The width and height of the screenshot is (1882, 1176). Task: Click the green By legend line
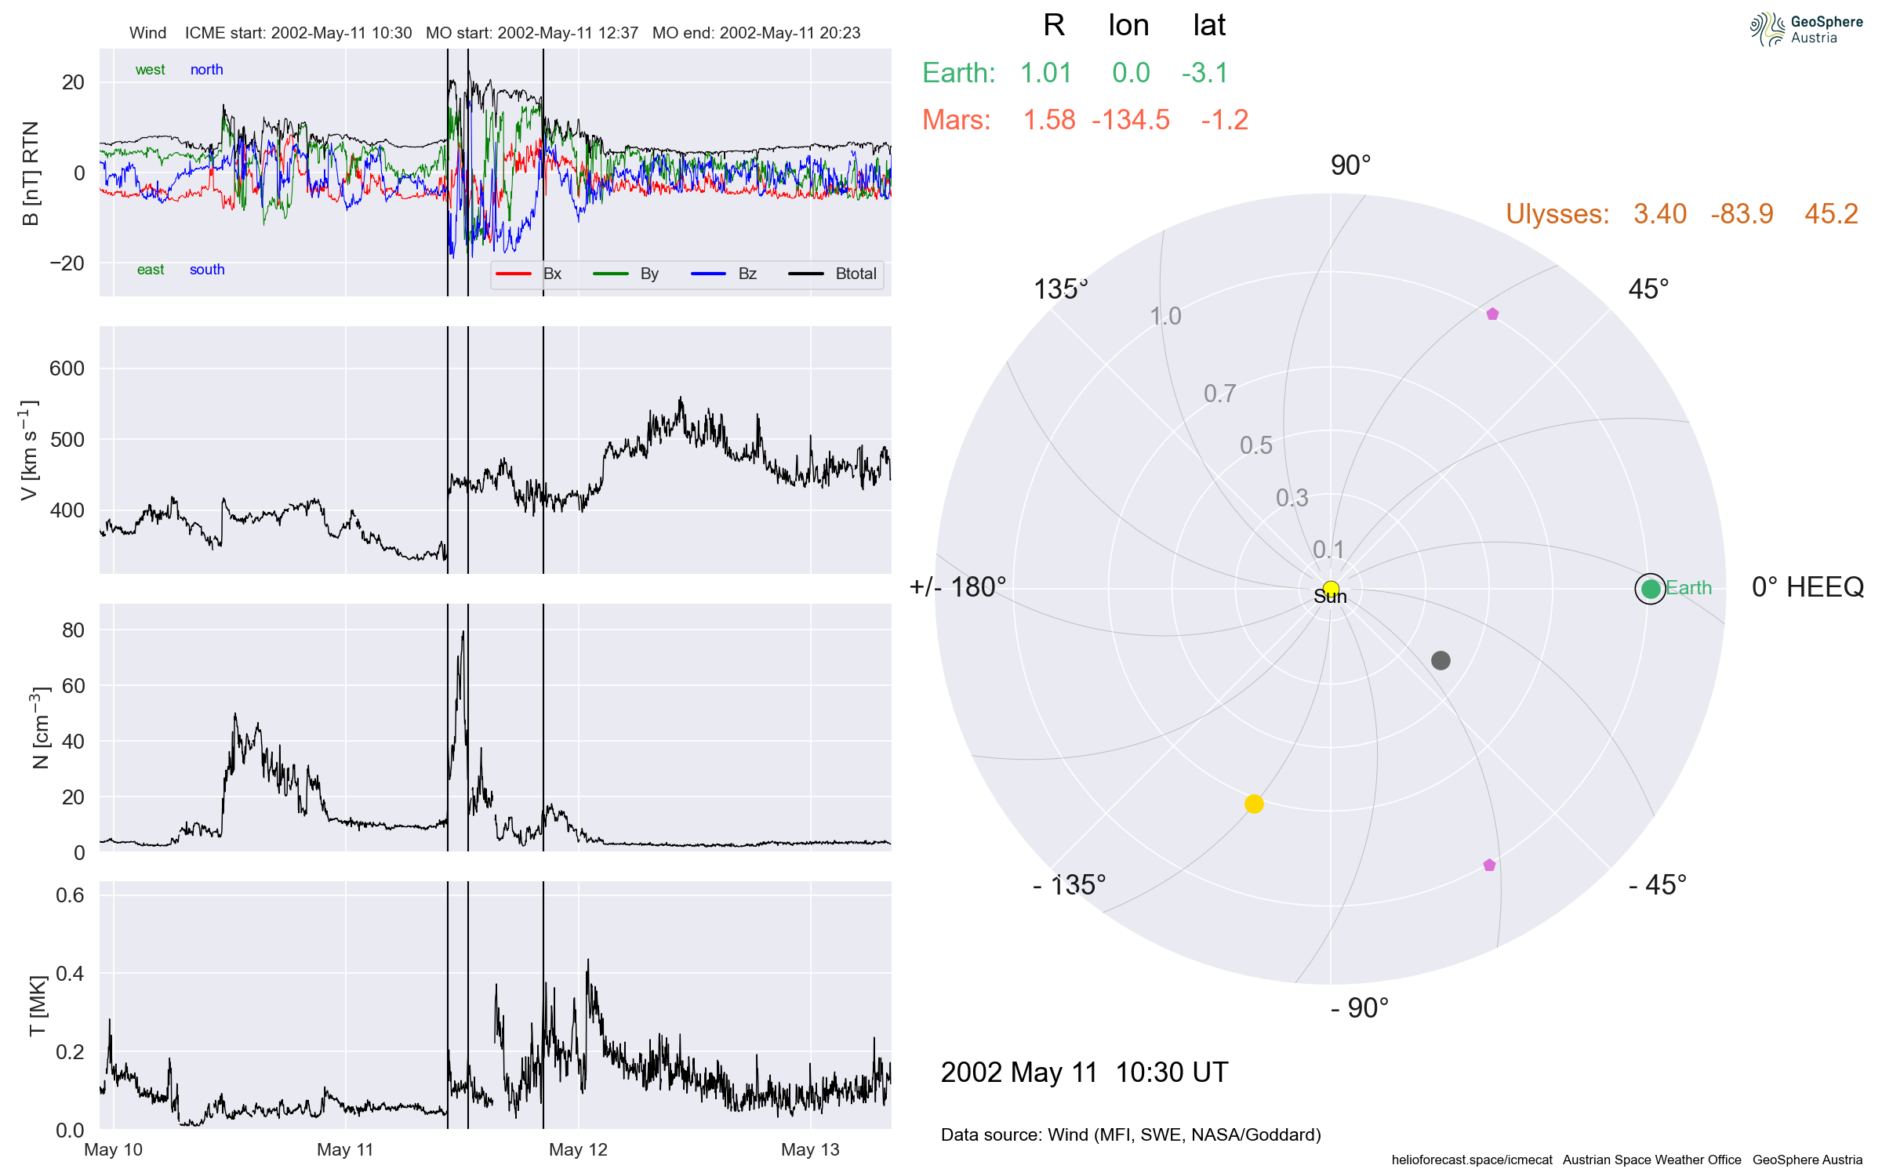(x=611, y=274)
